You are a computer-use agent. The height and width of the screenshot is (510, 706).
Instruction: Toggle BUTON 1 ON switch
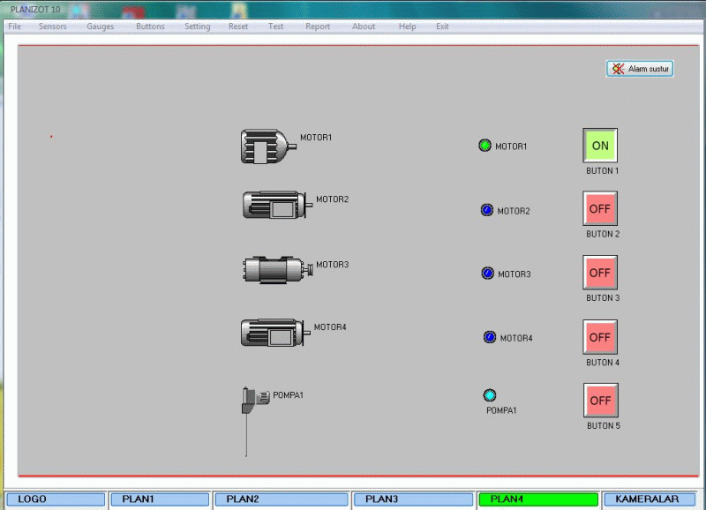click(x=600, y=146)
